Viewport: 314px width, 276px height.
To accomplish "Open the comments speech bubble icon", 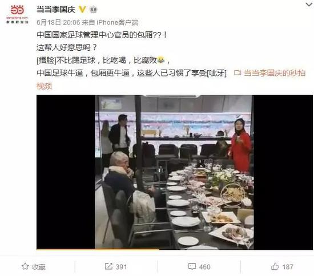I will tap(192, 267).
